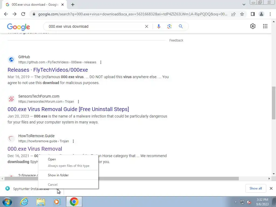Click the SpyHunter-Installer.exe download item
This screenshot has width=276, height=207.
coord(31,189)
